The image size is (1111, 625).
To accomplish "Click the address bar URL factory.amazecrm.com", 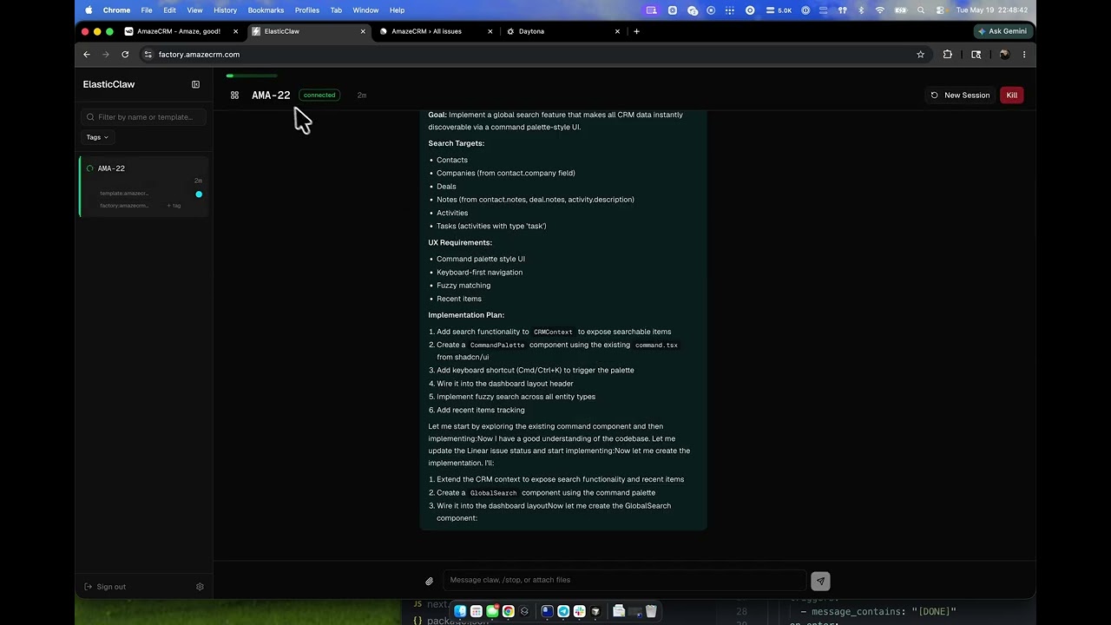I will coord(199,54).
